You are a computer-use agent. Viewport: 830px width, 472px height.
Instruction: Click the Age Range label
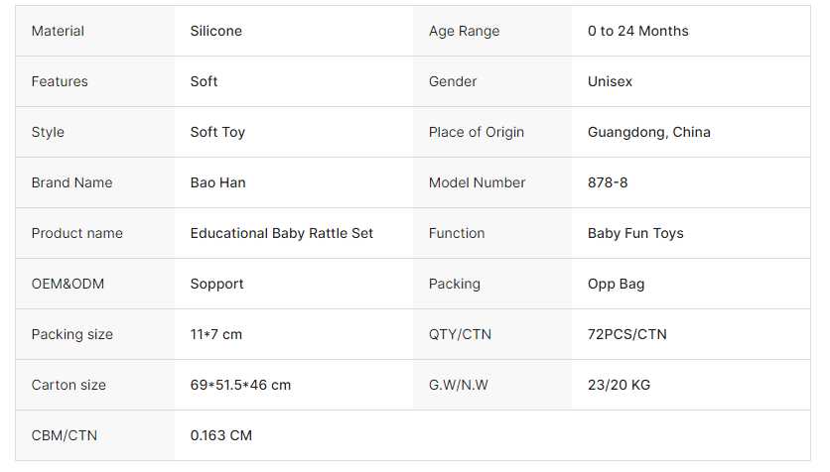coord(464,31)
